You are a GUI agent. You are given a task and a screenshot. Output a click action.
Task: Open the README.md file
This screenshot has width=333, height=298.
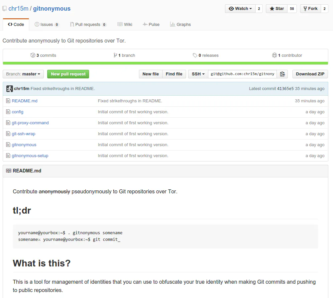tap(25, 101)
